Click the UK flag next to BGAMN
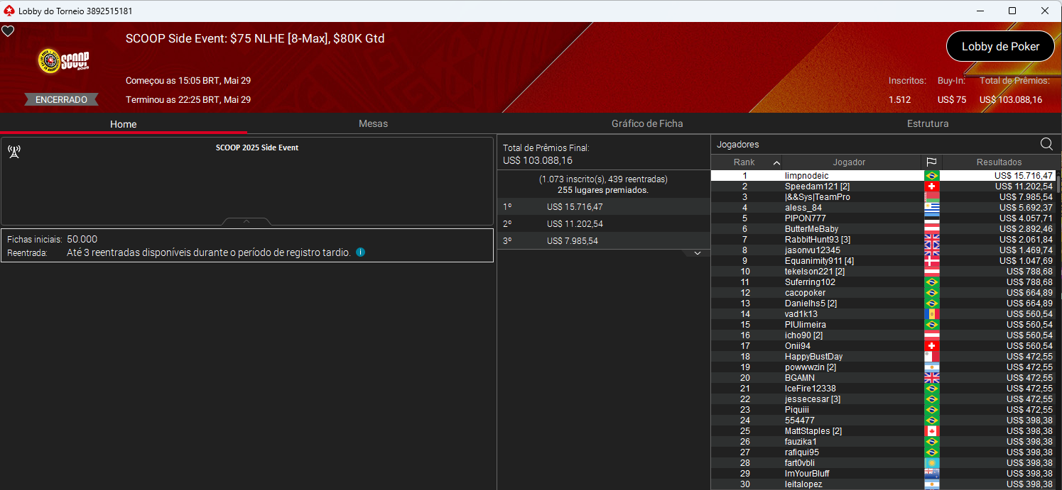 coord(931,377)
